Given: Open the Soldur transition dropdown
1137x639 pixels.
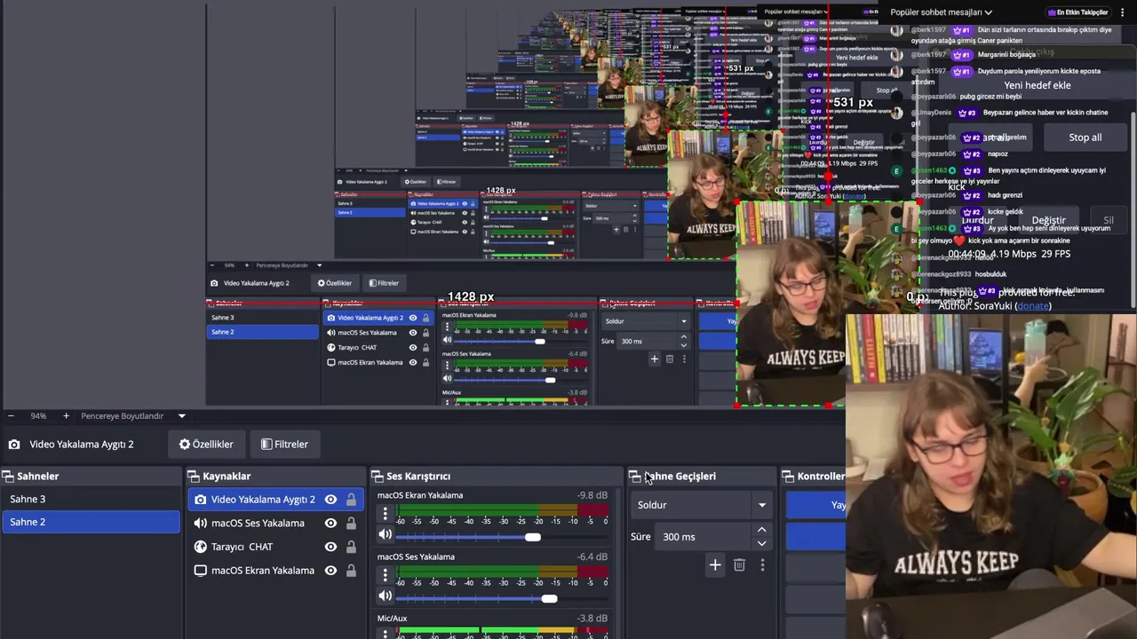Looking at the screenshot, I should point(702,505).
